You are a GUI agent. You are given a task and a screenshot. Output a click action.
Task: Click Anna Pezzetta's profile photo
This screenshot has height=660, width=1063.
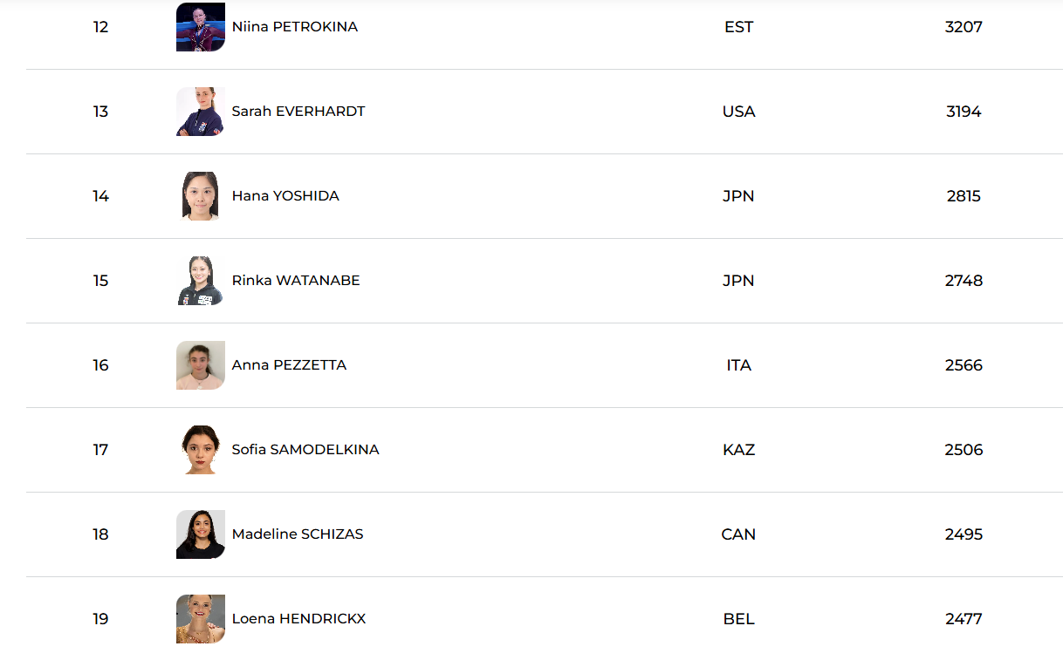click(x=201, y=365)
